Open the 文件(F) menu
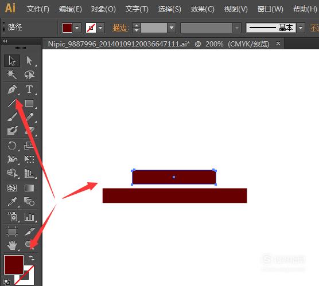Image resolution: width=319 pixels, height=286 pixels. point(38,9)
